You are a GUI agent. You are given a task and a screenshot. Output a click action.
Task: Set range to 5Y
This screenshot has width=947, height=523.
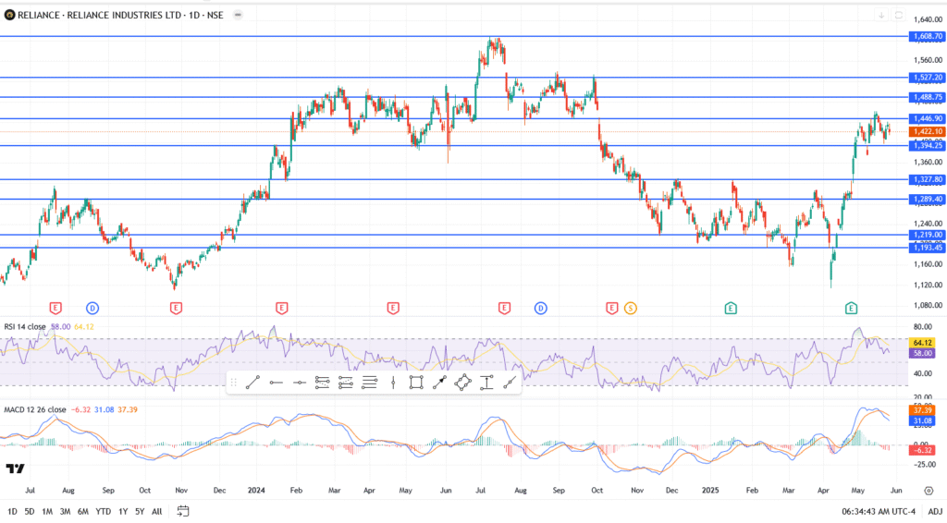tap(140, 512)
